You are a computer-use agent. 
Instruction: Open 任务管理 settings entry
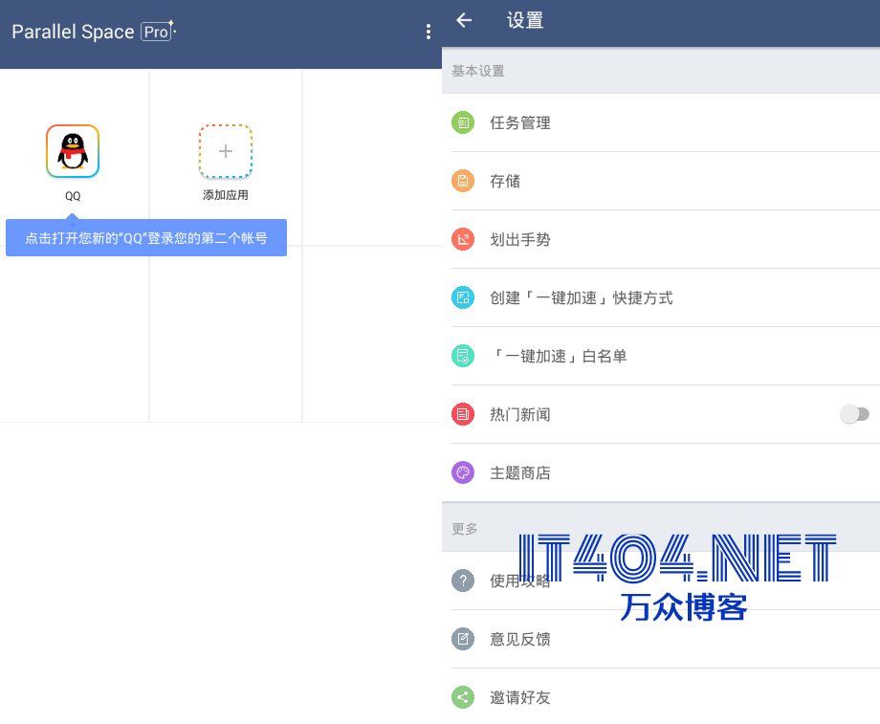pyautogui.click(x=661, y=122)
